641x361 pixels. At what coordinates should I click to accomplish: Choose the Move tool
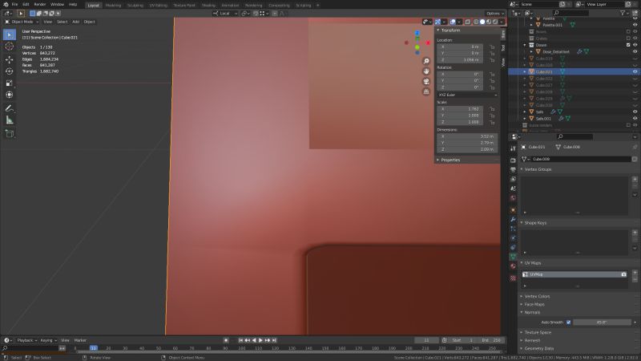10,59
